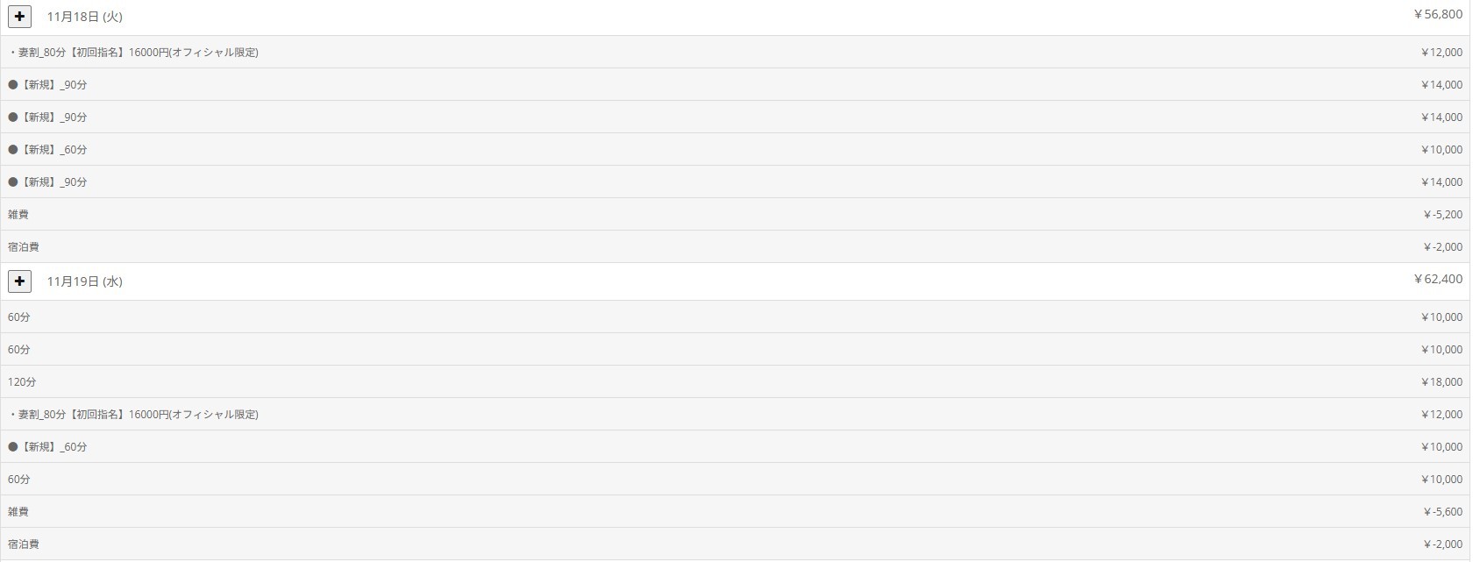Viewport: 1473px width, 562px height.
Task: Open the 120分 row
Action: 22,382
